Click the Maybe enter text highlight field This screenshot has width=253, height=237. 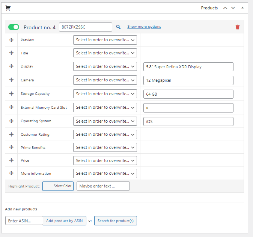click(x=103, y=186)
